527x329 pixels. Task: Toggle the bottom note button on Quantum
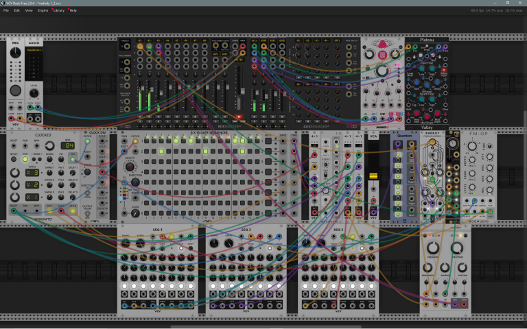pos(398,214)
